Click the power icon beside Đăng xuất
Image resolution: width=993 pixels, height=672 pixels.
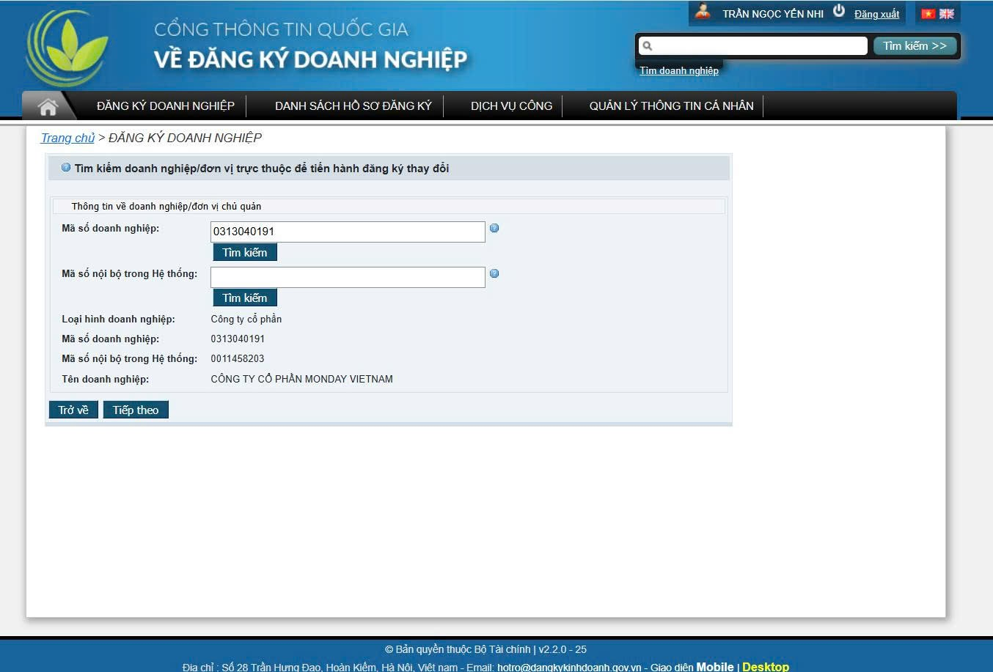(x=839, y=12)
